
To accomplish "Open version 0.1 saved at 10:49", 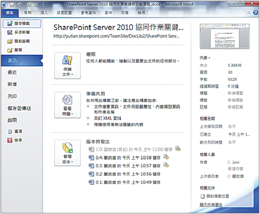I will [x=128, y=182].
